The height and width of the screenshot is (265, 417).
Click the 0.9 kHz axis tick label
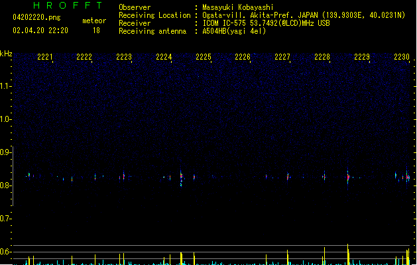[x=5, y=152]
